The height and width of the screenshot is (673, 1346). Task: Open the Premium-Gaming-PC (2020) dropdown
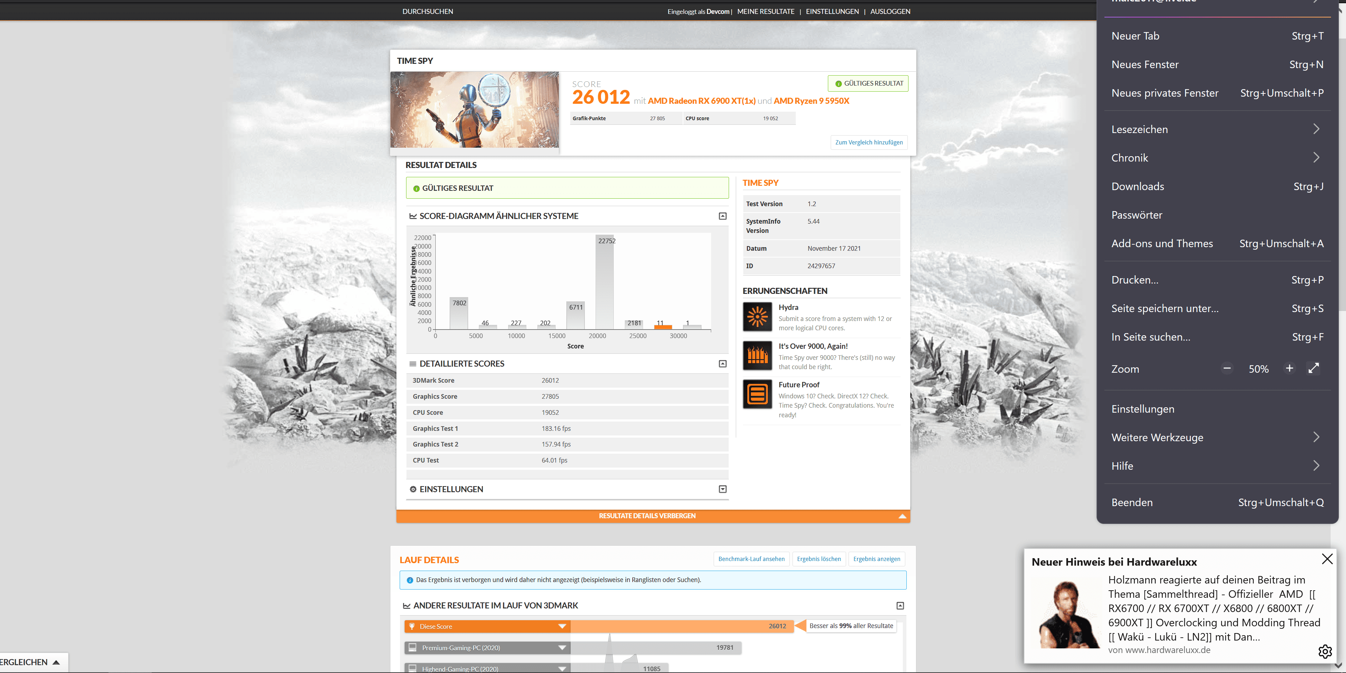click(x=562, y=647)
